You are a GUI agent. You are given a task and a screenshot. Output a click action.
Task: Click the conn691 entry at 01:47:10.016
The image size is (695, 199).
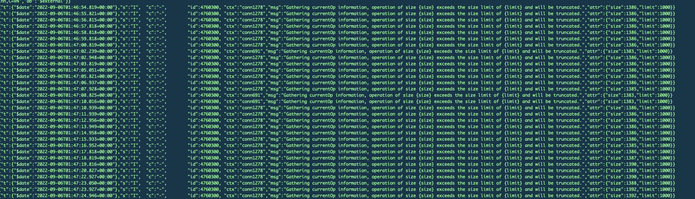(251, 102)
